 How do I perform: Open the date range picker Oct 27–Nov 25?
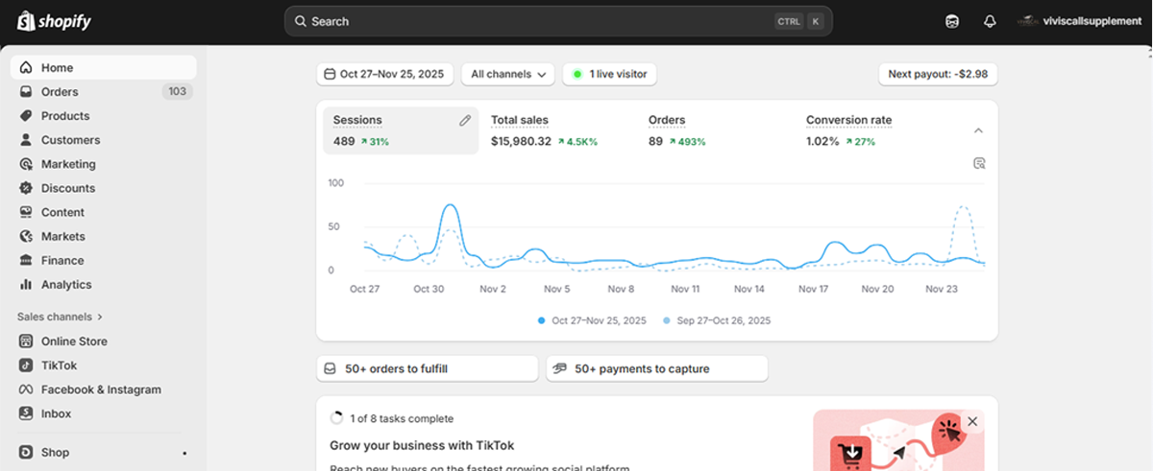click(x=384, y=74)
